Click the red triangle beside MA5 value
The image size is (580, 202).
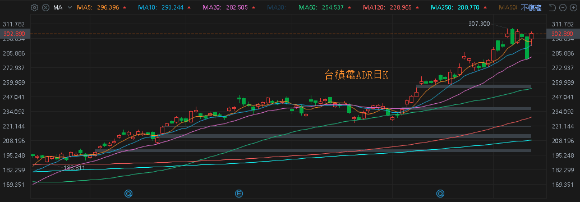coord(125,7)
